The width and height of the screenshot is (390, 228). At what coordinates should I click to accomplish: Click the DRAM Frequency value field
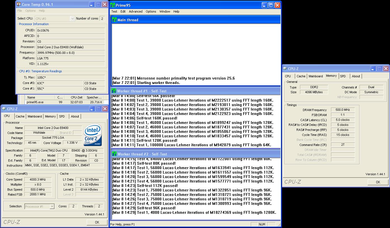point(343,110)
